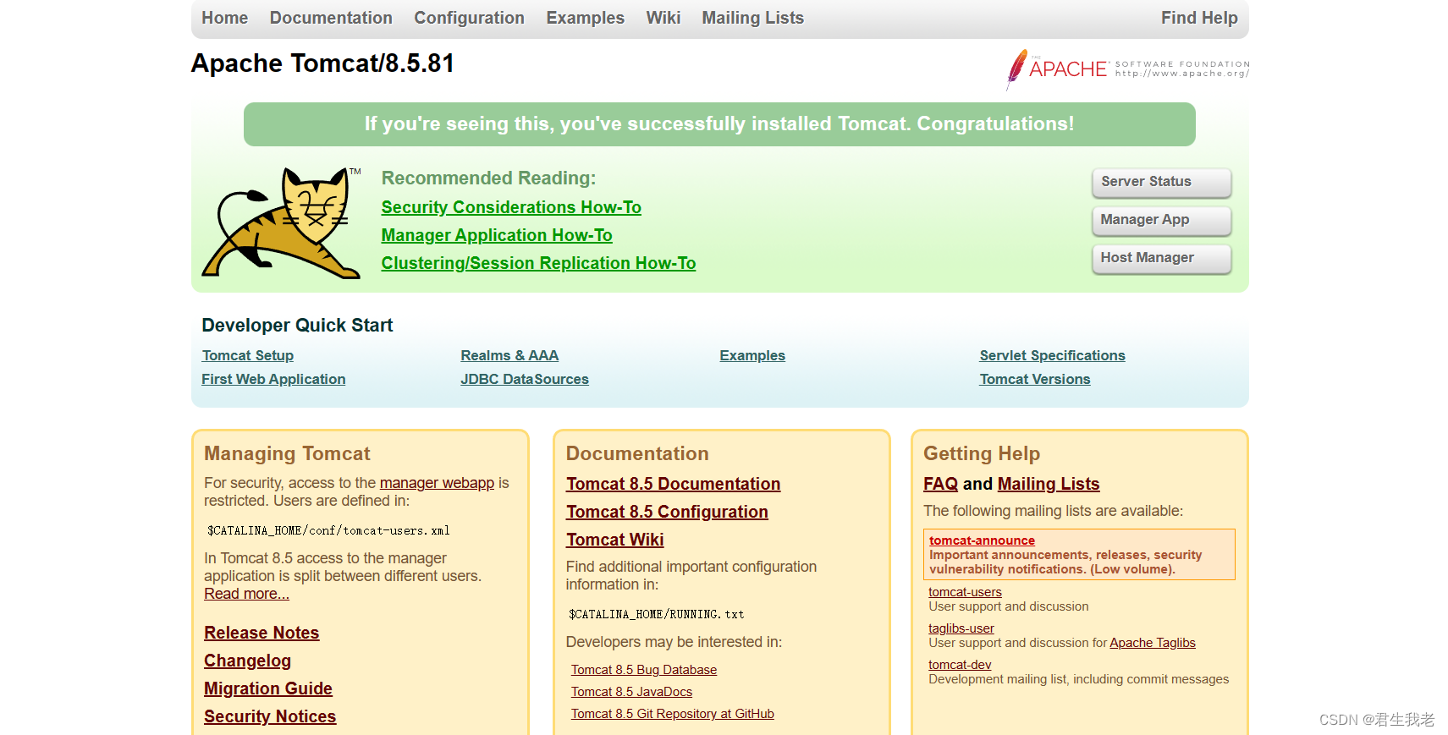
Task: Click the congratulations success banner text
Action: click(719, 123)
